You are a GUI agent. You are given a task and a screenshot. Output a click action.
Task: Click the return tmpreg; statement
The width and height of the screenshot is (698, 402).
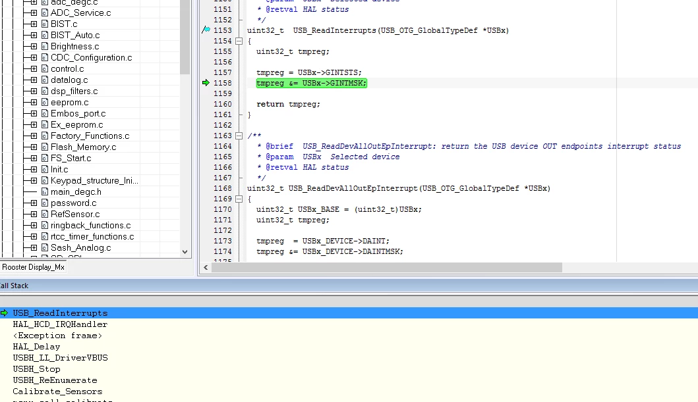click(x=288, y=104)
